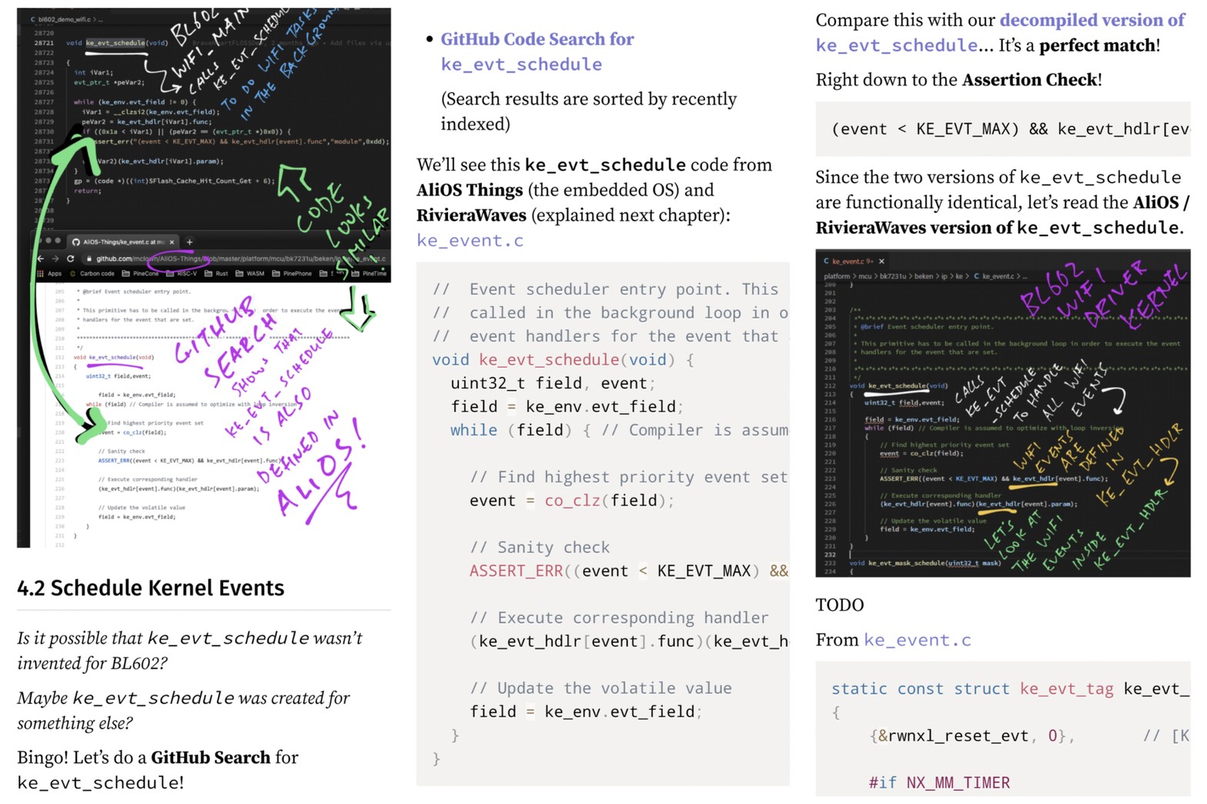This screenshot has width=1207, height=804.
Task: Click the browser back arrow
Action: point(41,259)
